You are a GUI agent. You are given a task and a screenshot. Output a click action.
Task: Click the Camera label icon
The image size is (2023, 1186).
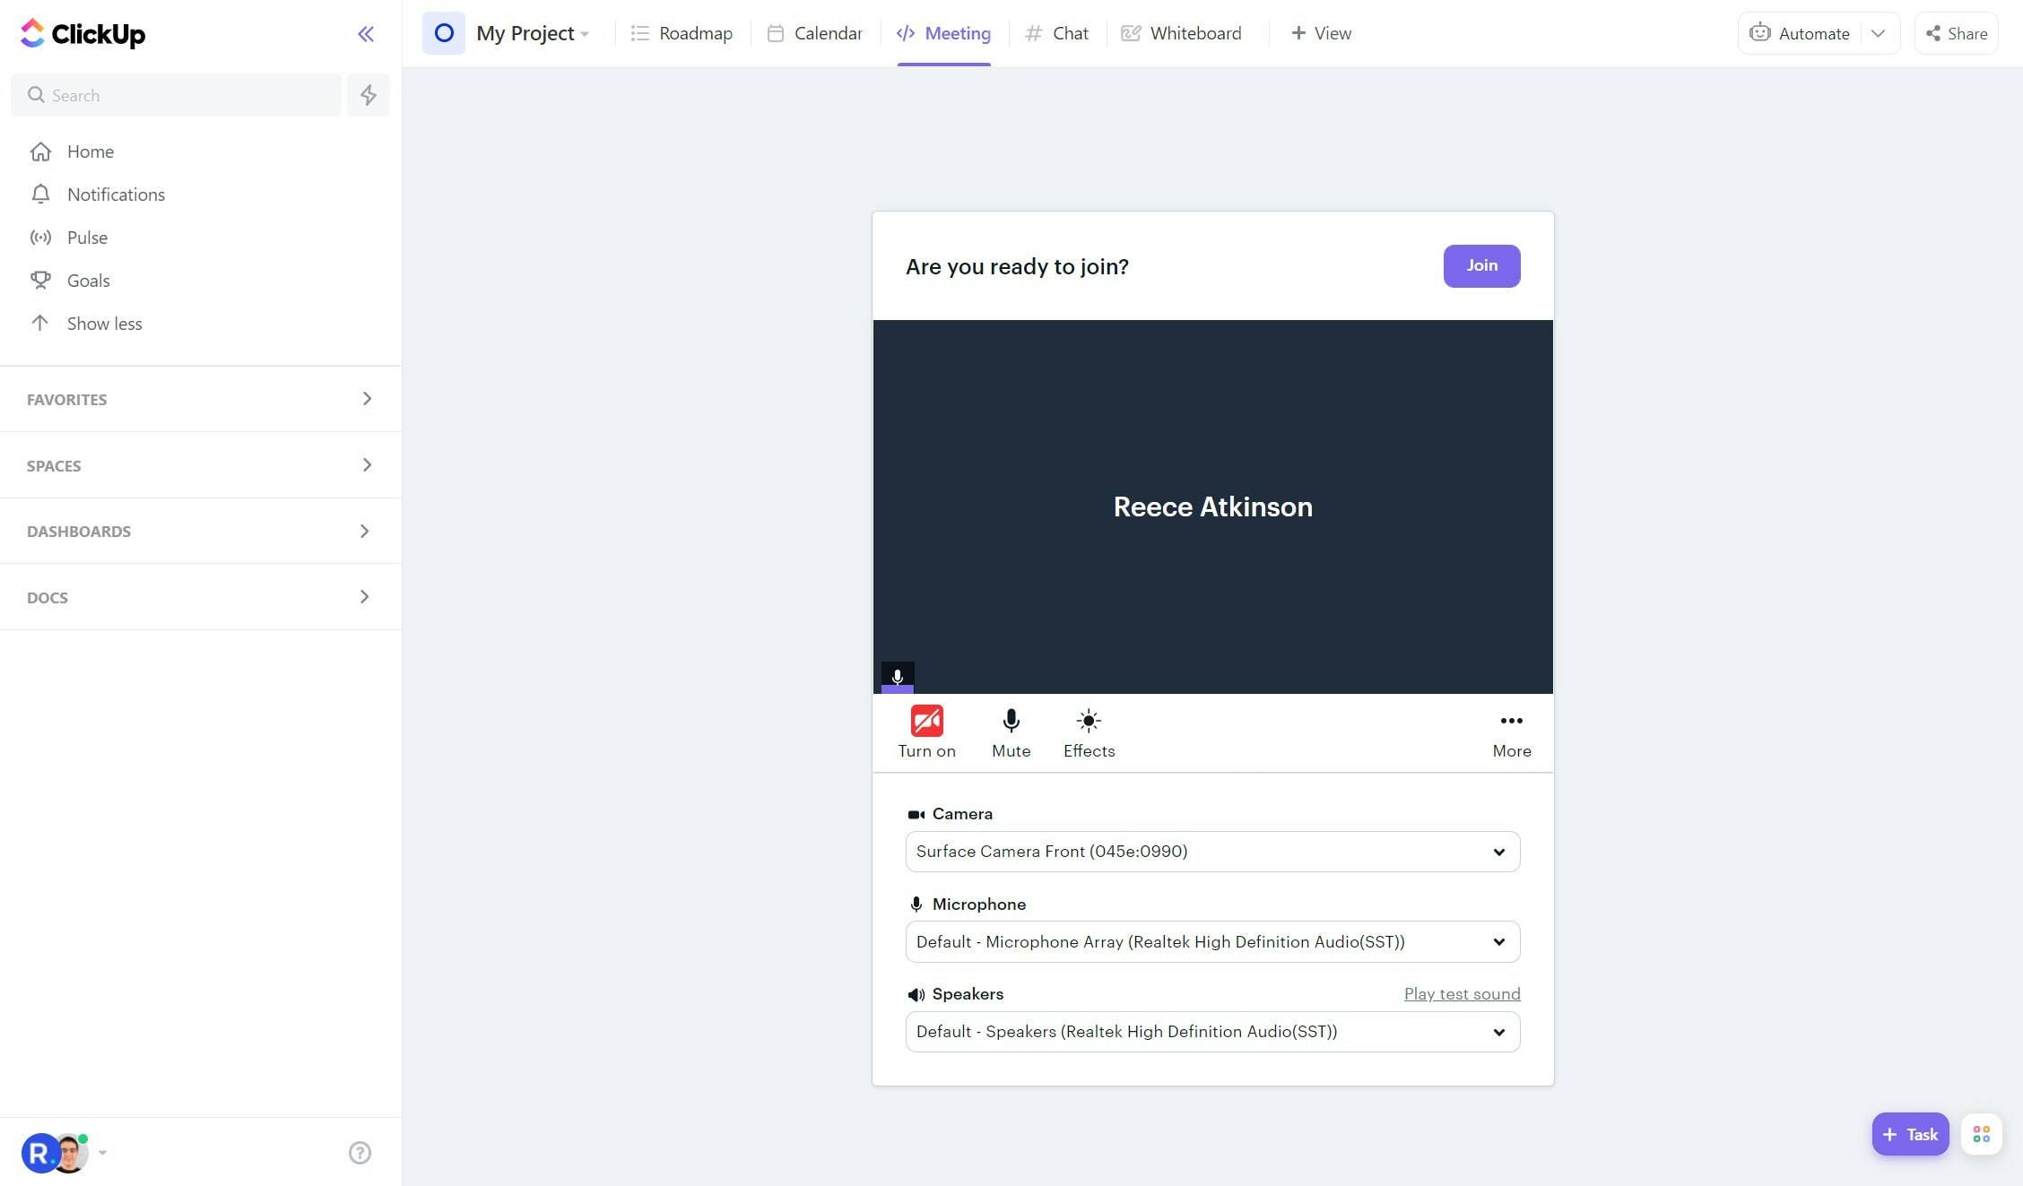pyautogui.click(x=916, y=814)
